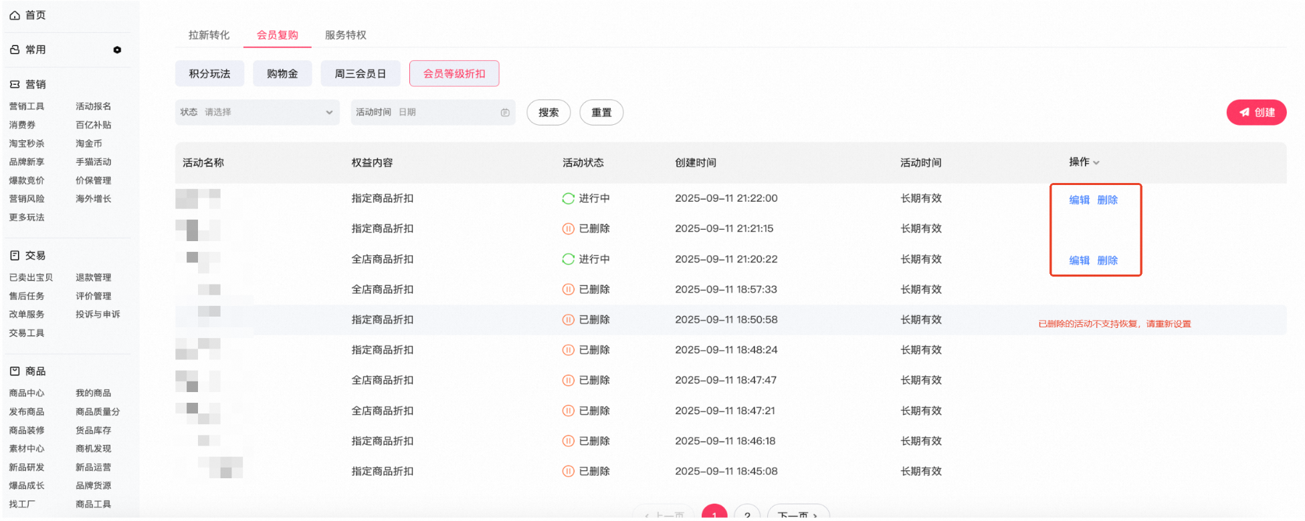Click the 商品 section icon
The height and width of the screenshot is (521, 1305).
coord(15,371)
